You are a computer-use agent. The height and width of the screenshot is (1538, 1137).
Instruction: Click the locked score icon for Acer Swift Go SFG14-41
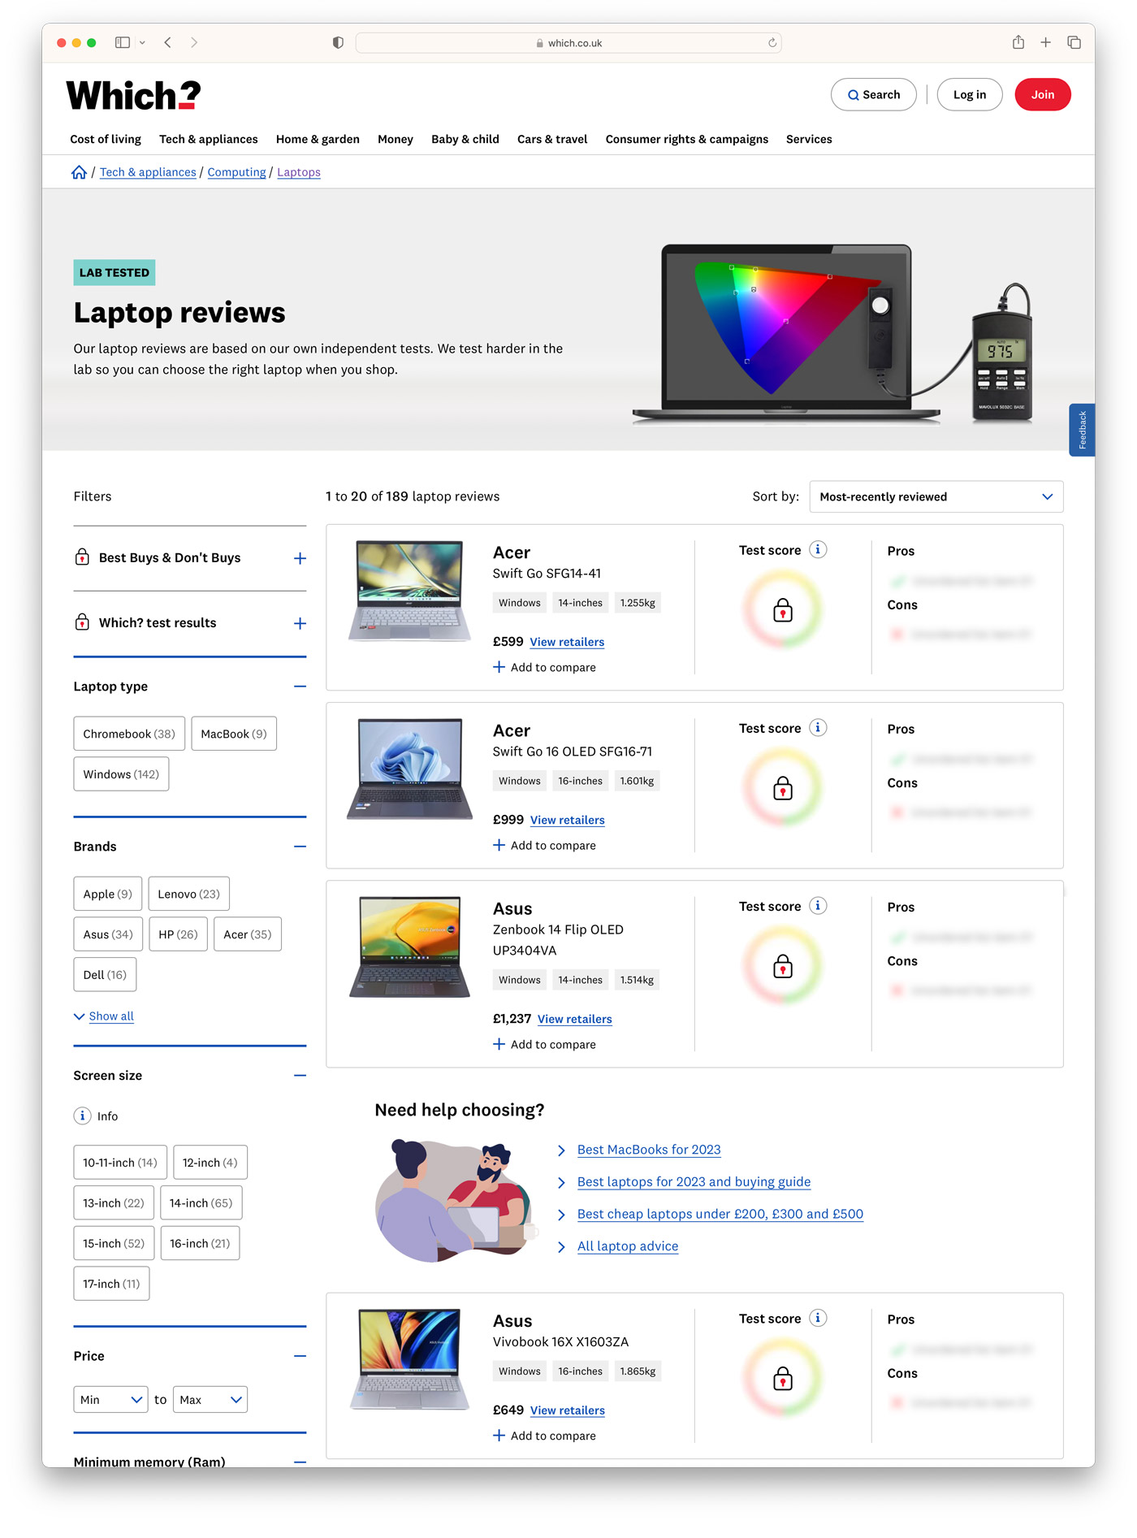783,610
